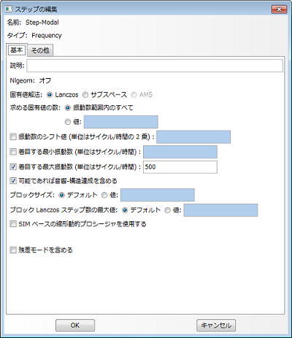Click the キャンセル button
292x338 pixels.
pos(216,326)
